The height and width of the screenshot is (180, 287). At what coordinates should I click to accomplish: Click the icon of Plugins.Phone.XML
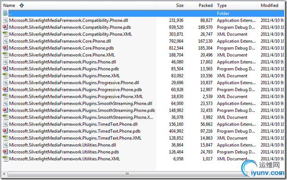click(5, 76)
